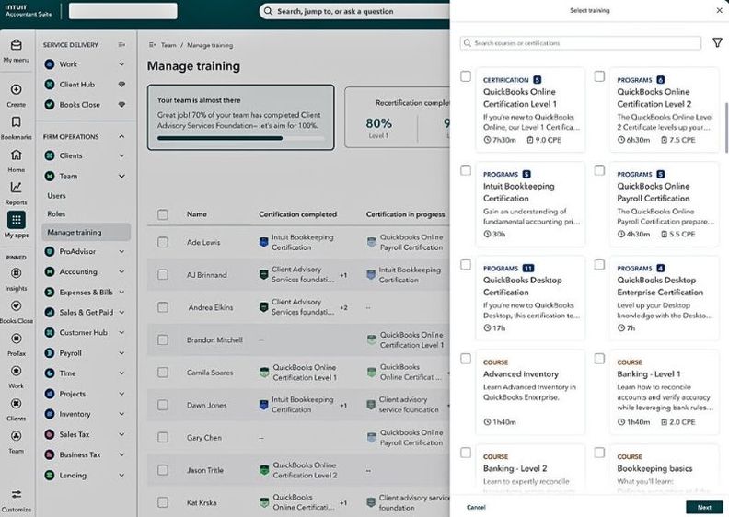Screen dimensions: 729x517
Task: Open pinned Insights icon
Action: [17, 273]
